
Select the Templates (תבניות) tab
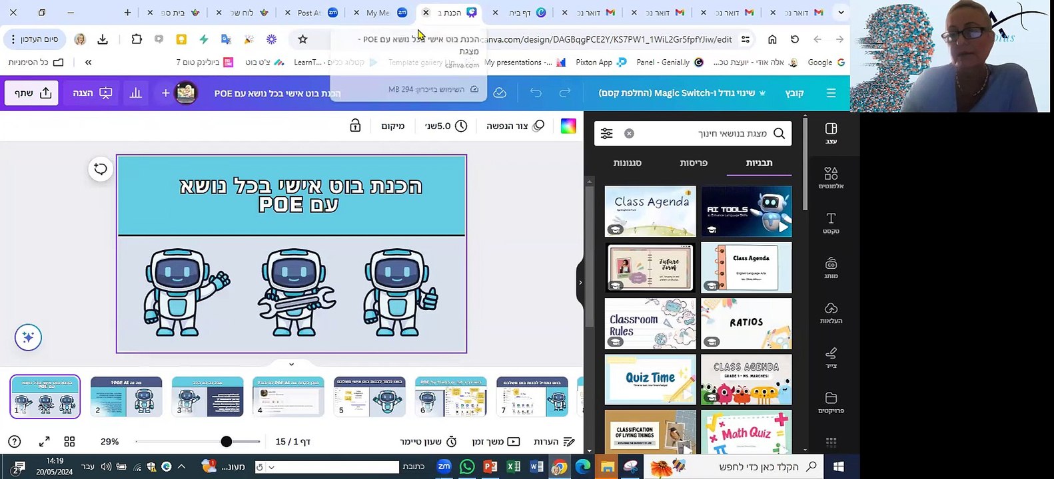pyautogui.click(x=759, y=163)
